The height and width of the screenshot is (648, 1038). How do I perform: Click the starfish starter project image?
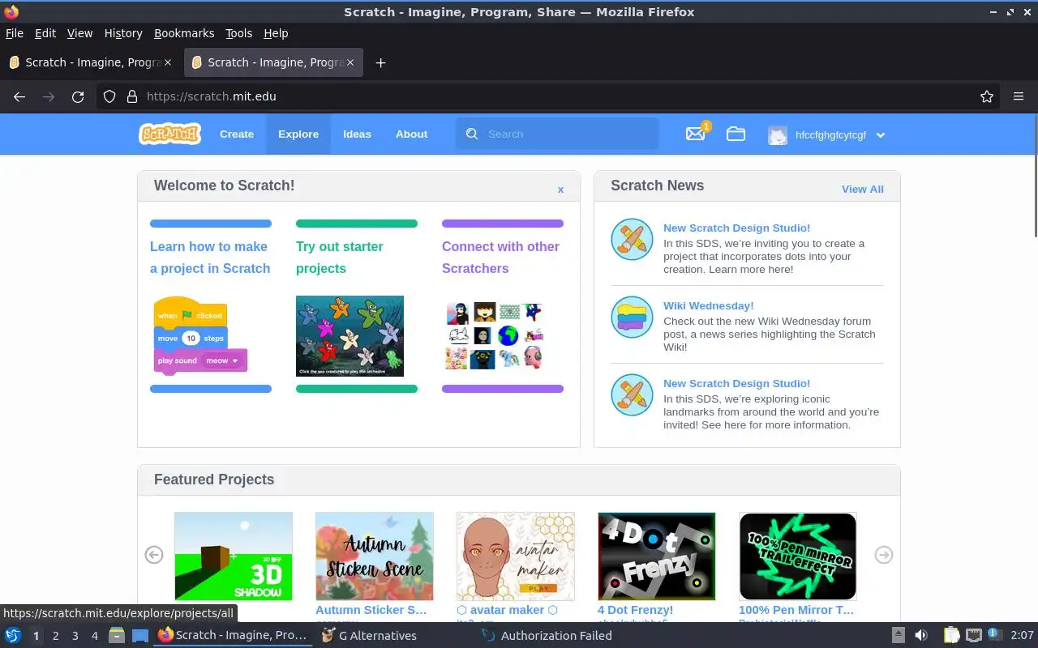[350, 336]
